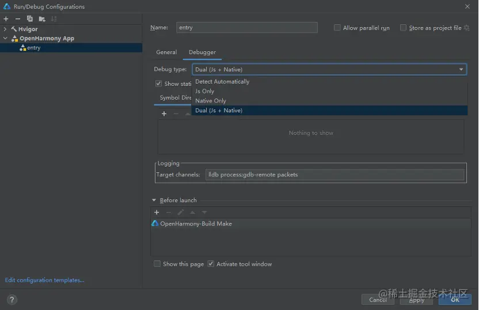
Task: Remove the selected configuration with minus icon
Action: click(x=18, y=19)
